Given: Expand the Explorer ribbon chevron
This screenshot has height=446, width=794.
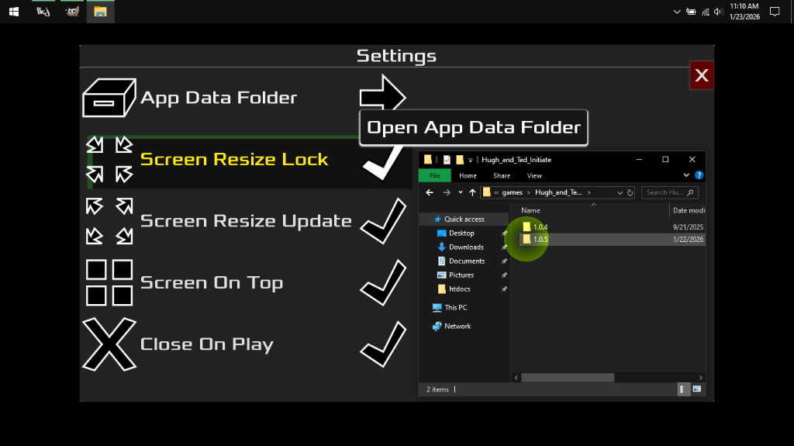Looking at the screenshot, I should pos(686,175).
